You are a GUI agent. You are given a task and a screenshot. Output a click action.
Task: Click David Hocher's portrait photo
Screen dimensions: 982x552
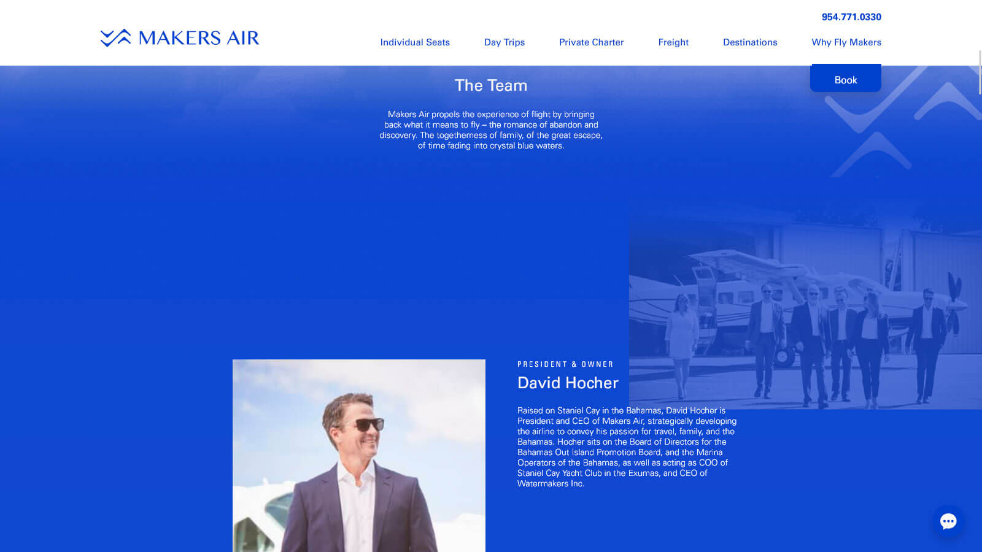pyautogui.click(x=358, y=454)
